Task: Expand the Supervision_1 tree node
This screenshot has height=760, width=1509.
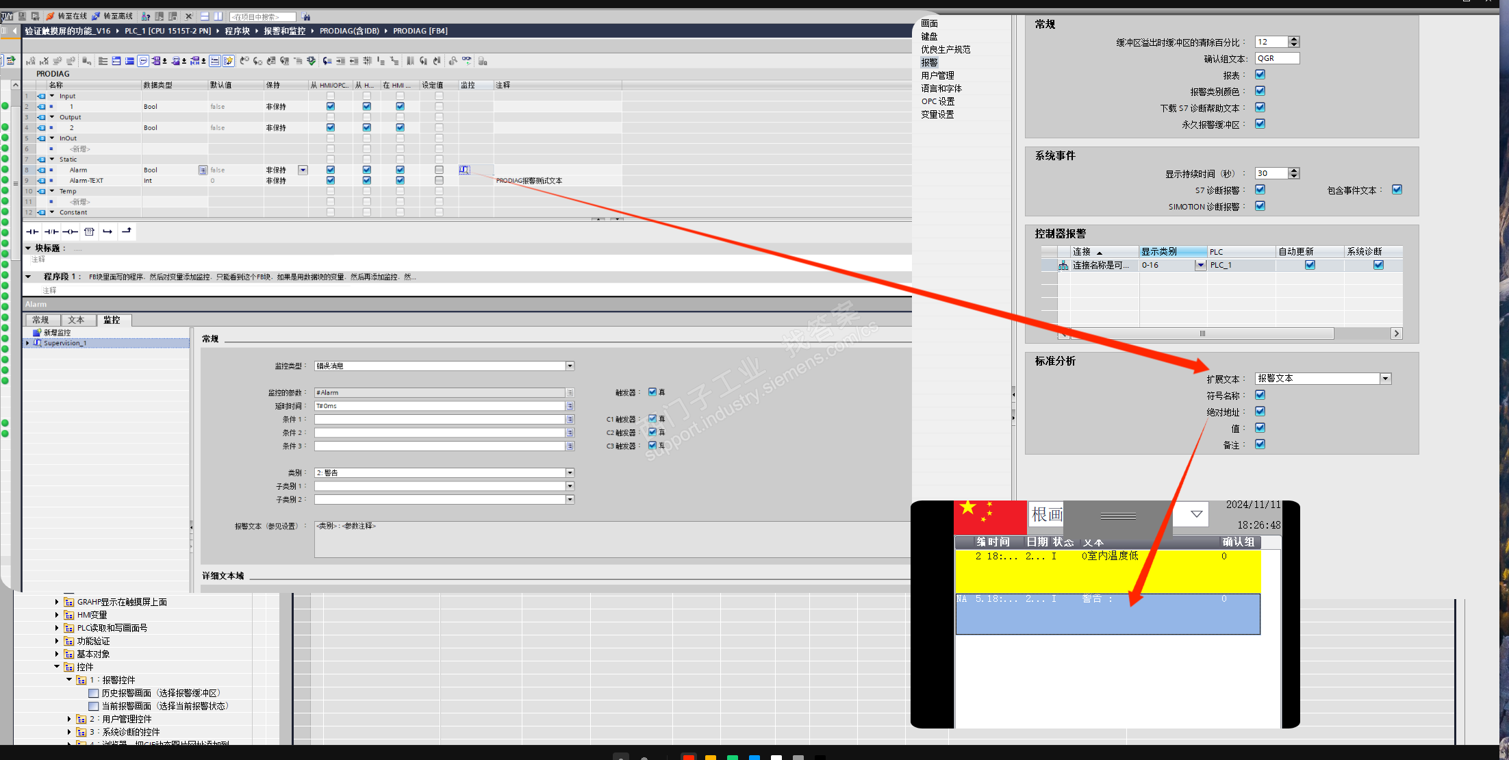Action: point(27,343)
